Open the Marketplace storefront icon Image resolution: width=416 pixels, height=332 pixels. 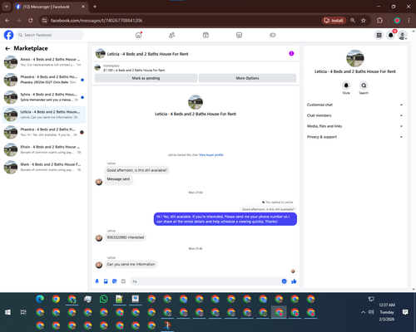239,35
